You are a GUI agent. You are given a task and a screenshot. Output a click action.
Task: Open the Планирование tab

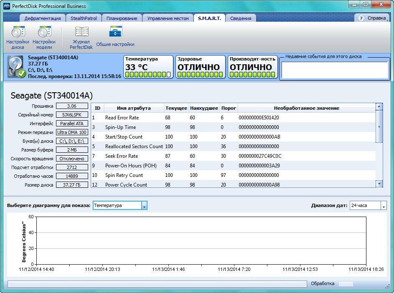pos(122,18)
